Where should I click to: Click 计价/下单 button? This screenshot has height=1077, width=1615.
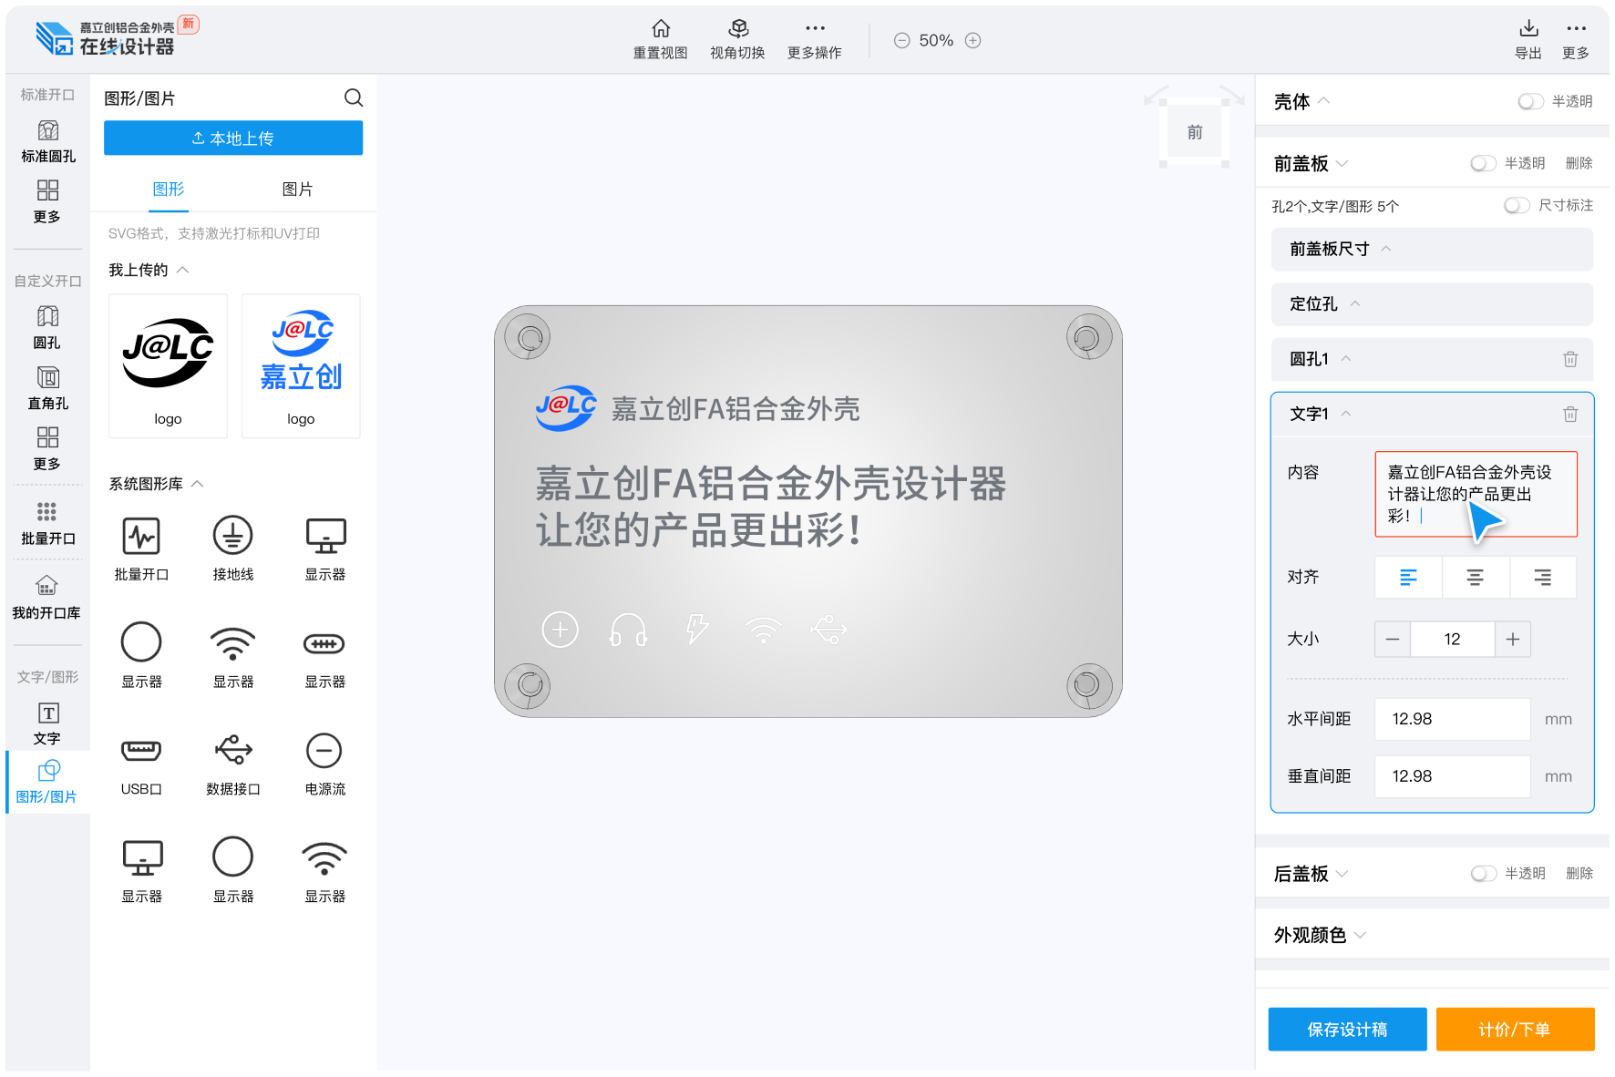pos(1515,1029)
